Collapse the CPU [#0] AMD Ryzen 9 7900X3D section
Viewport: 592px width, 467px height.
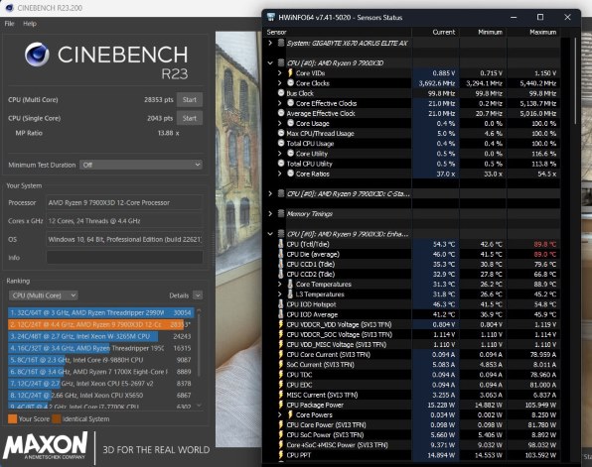point(270,62)
